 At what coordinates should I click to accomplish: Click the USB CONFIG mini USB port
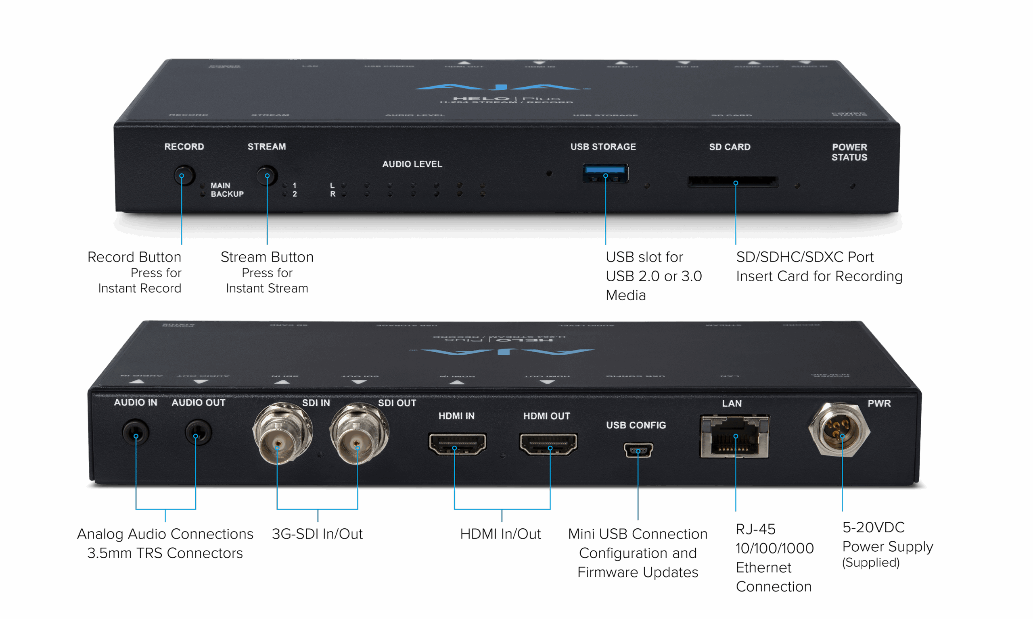click(x=638, y=450)
